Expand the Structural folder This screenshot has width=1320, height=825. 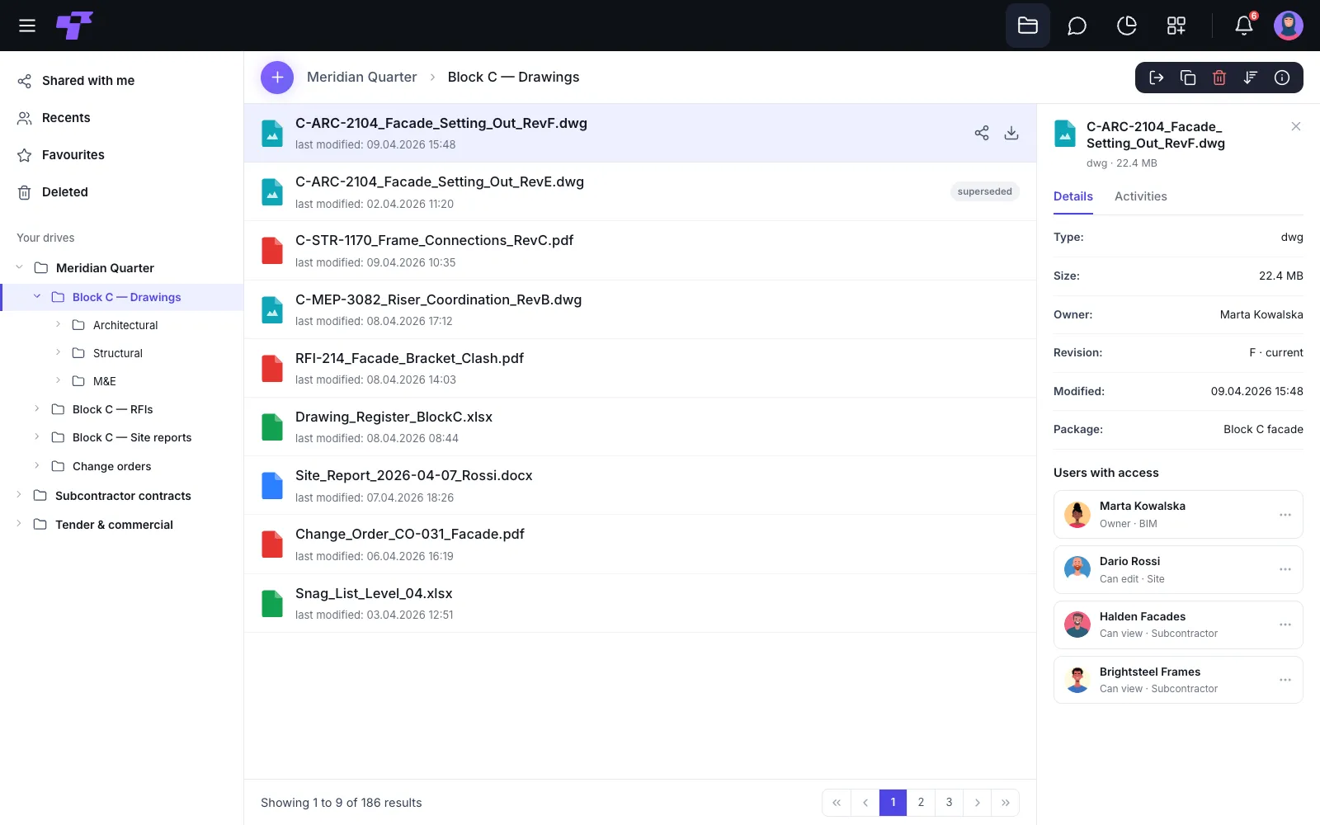point(58,352)
